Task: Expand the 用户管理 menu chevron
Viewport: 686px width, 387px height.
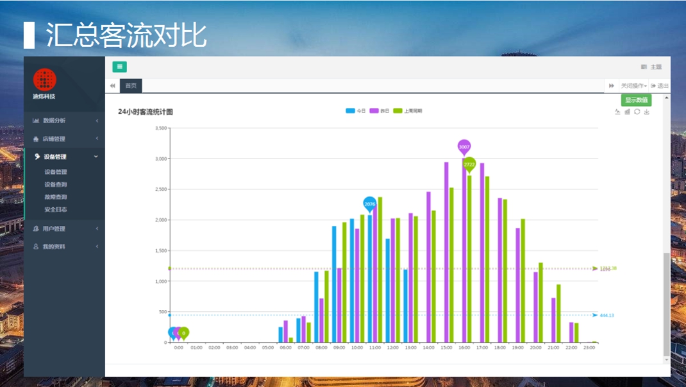Action: 97,228
